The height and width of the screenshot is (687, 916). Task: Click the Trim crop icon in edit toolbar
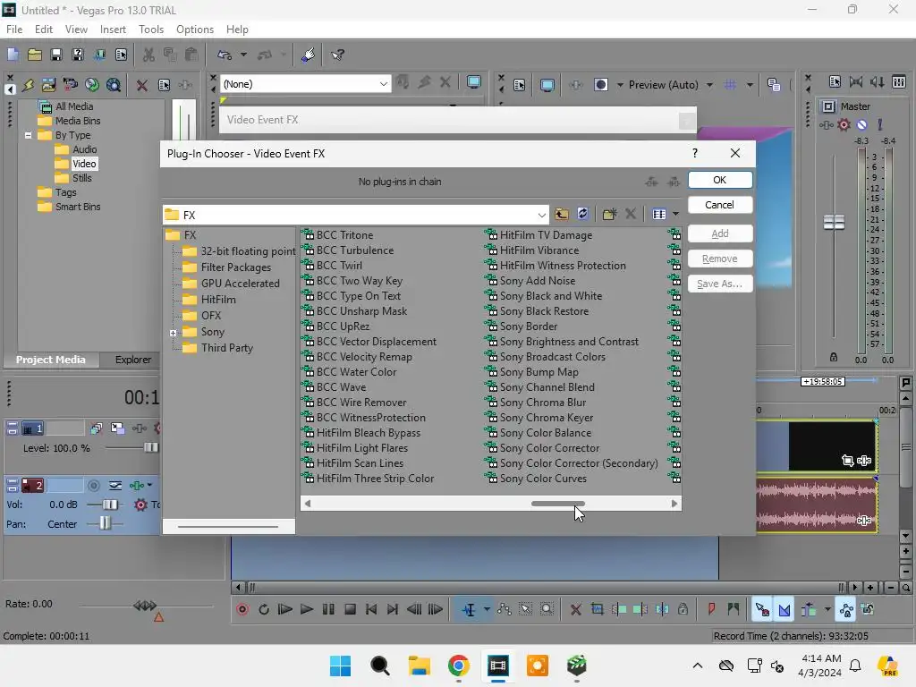(597, 609)
